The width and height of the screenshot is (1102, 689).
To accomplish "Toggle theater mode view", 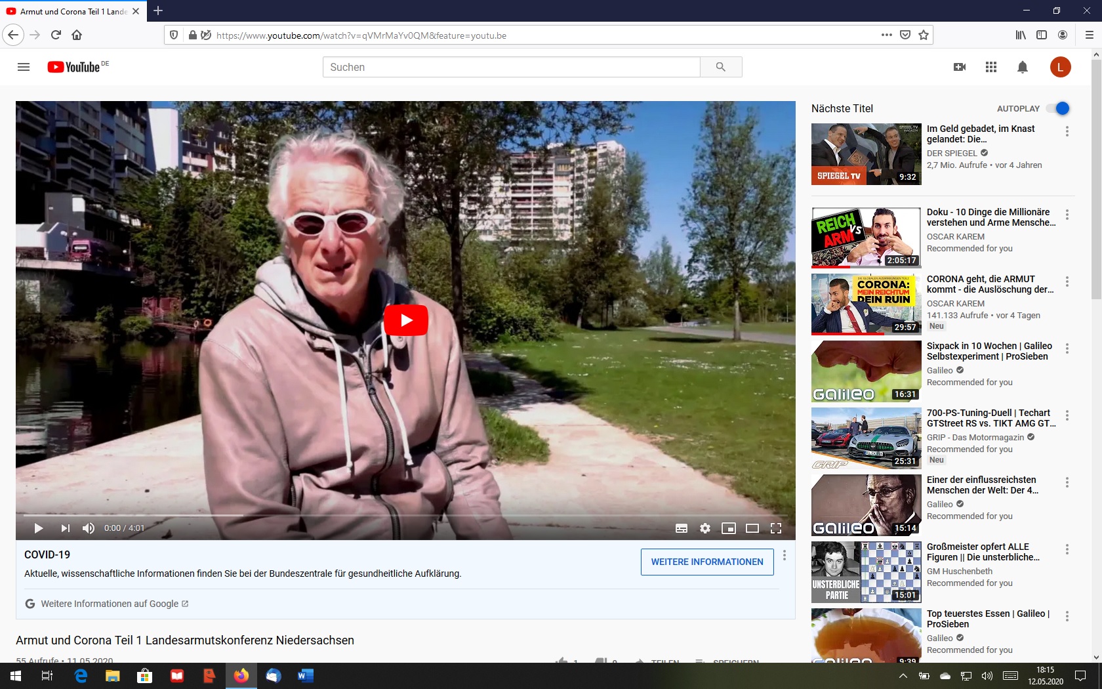I will (752, 528).
